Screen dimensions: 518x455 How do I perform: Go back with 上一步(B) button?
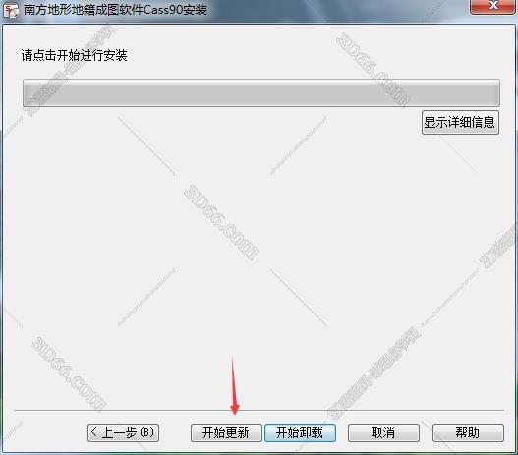tap(123, 432)
